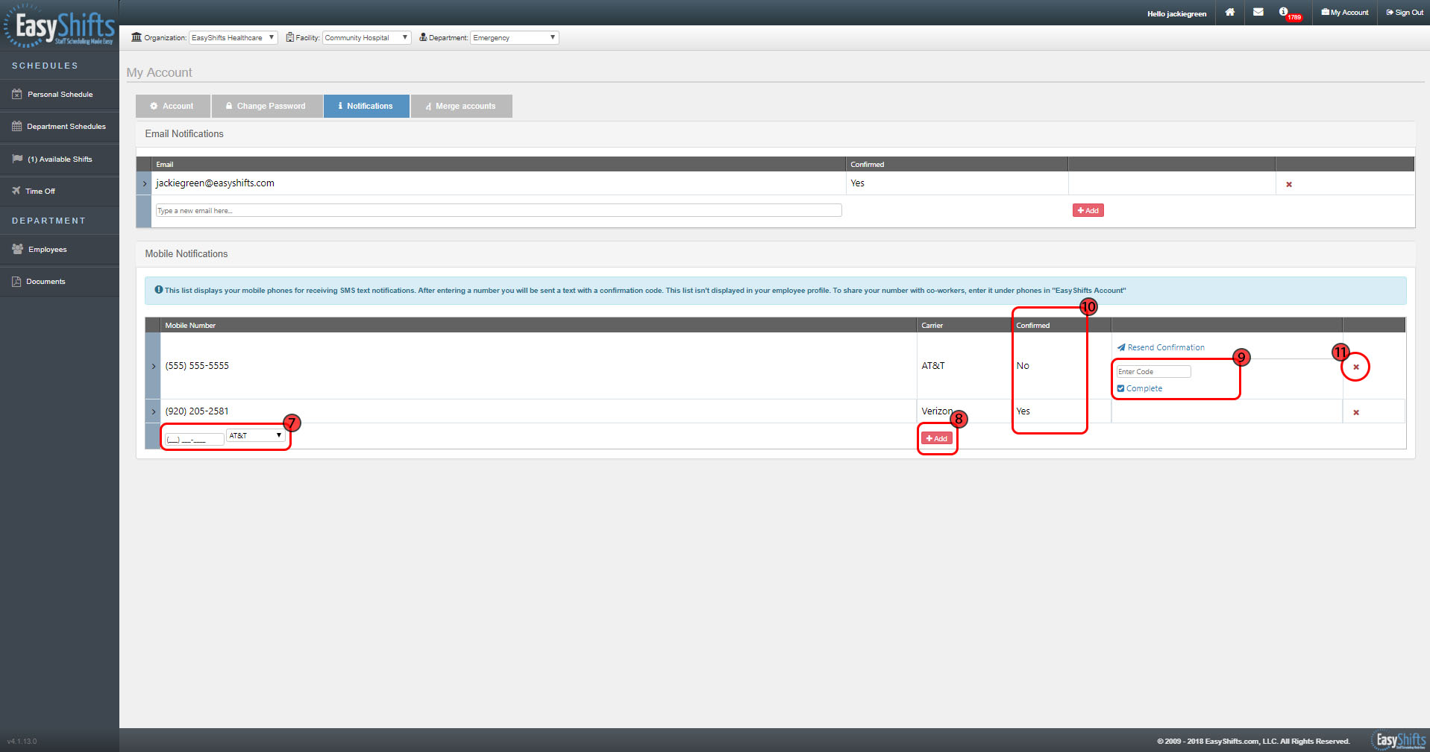Open Available Shifts in sidebar
The width and height of the screenshot is (1430, 752).
click(60, 159)
